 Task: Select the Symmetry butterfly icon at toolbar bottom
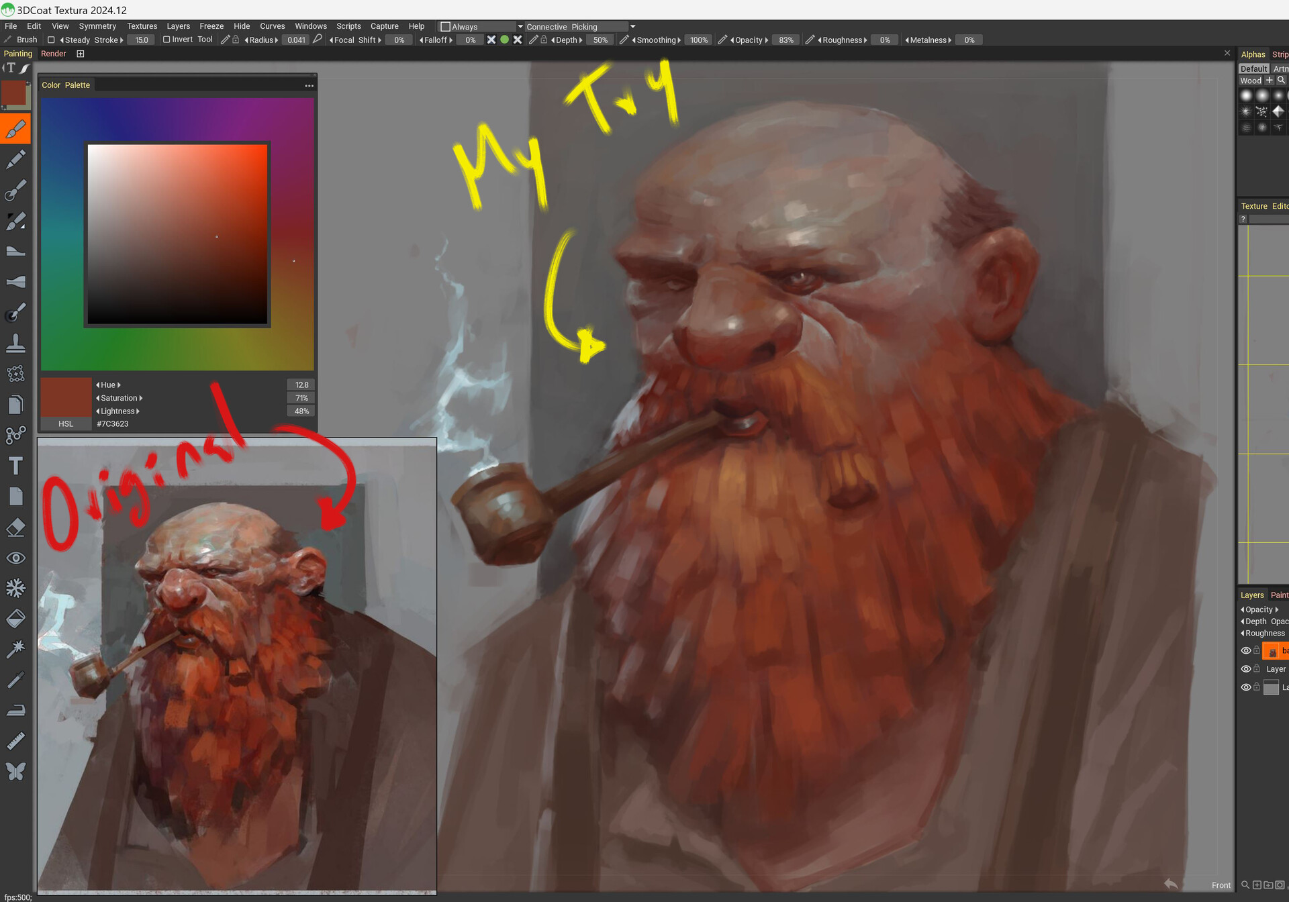click(x=16, y=771)
